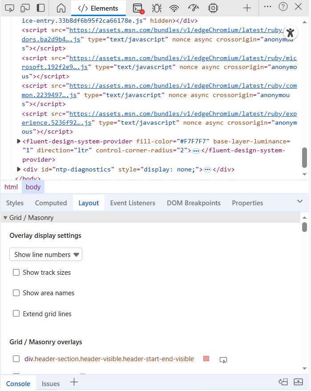Image resolution: width=311 pixels, height=391 pixels.
Task: Switch to the Issues tab
Action: tap(50, 383)
